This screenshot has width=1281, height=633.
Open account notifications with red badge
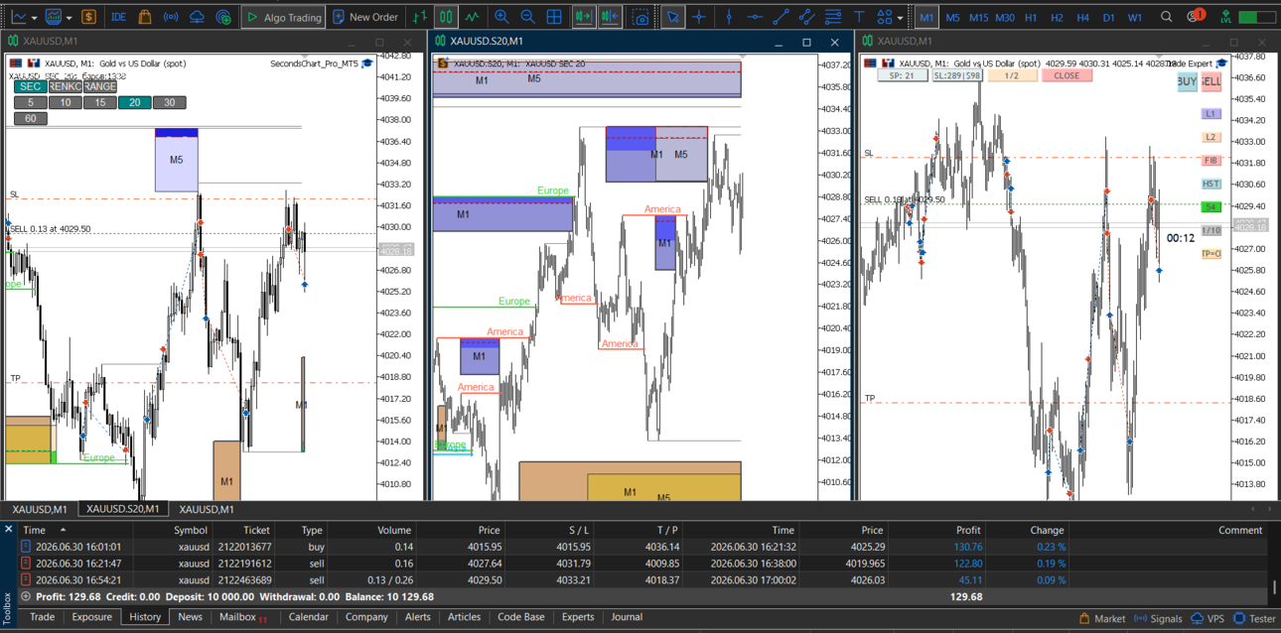tap(1196, 16)
